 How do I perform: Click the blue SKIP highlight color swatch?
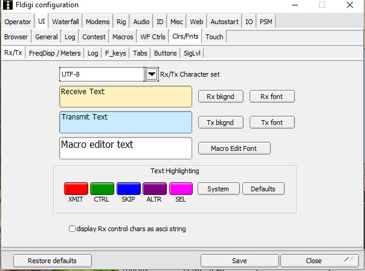128,188
